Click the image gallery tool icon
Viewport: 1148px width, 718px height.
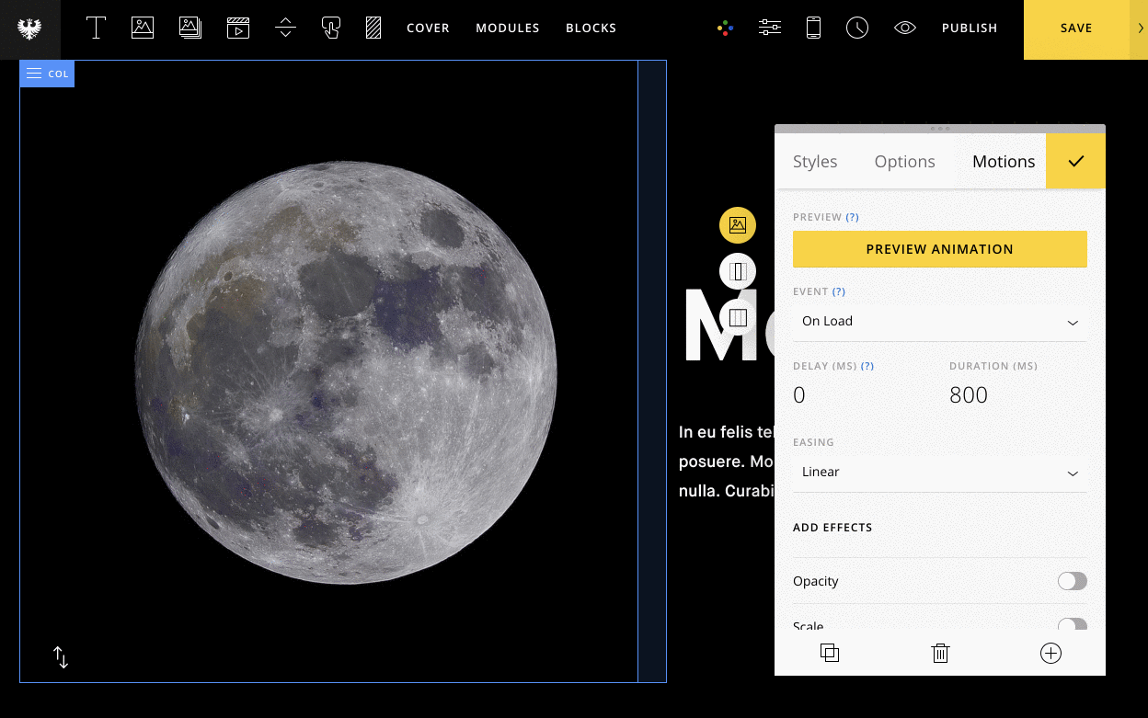[190, 28]
